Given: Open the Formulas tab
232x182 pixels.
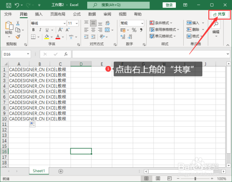Looking at the screenshot, I should point(77,14).
